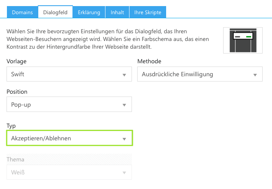Image resolution: width=272 pixels, height=189 pixels.
Task: Click the 'Typ' field label
Action: (x=11, y=126)
